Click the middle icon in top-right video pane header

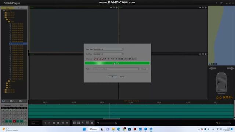[203, 7]
